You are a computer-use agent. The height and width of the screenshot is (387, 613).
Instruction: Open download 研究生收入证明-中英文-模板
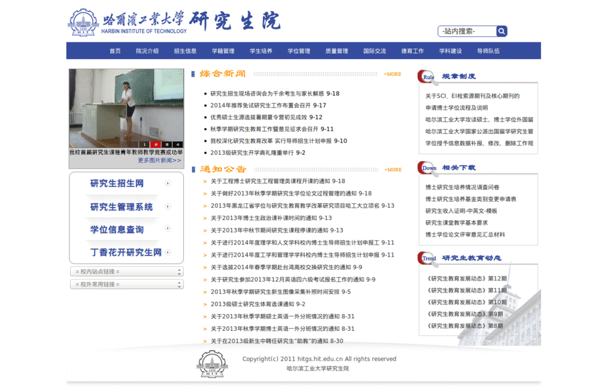(x=462, y=211)
